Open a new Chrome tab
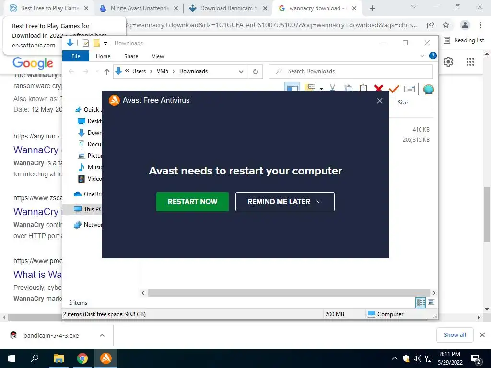The image size is (491, 368). tap(372, 9)
